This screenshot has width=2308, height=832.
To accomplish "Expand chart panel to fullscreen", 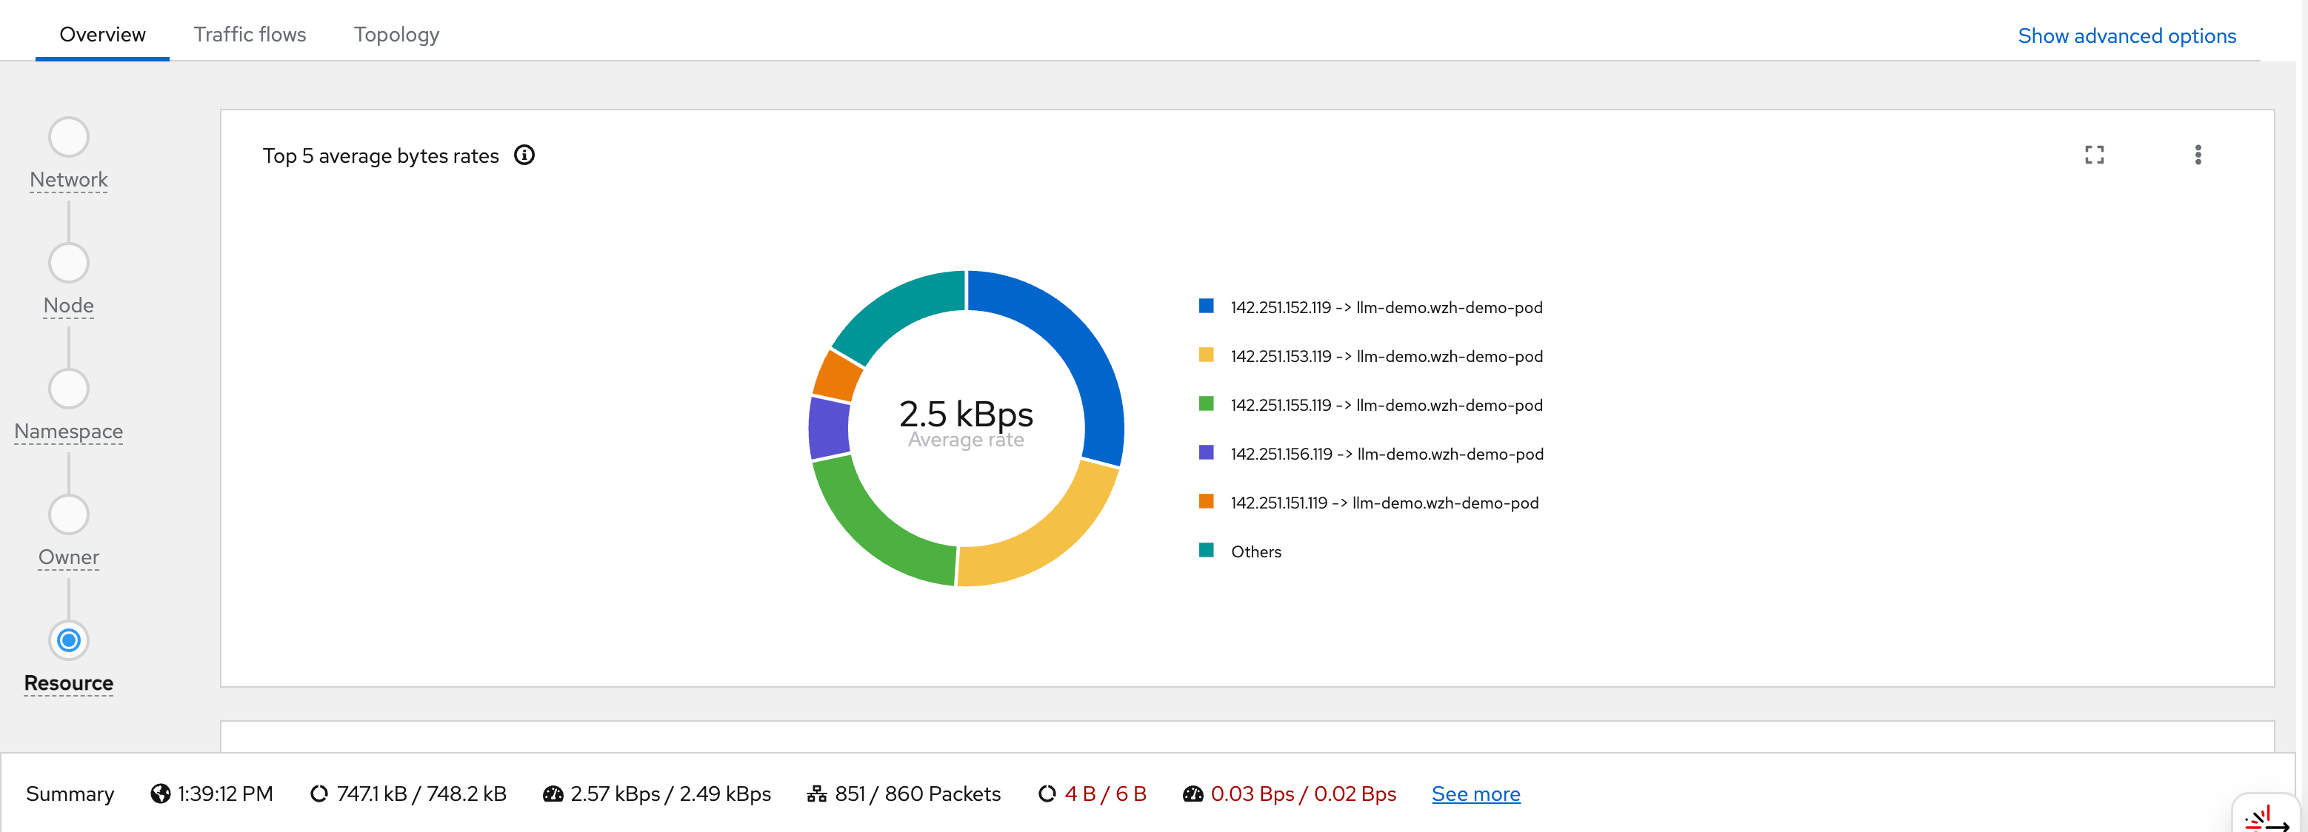I will (x=2094, y=155).
